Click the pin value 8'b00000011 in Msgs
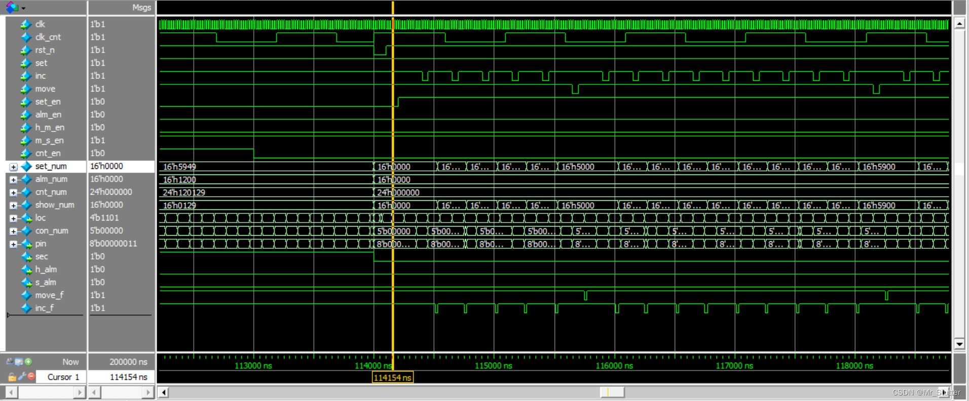Image resolution: width=969 pixels, height=401 pixels. (114, 244)
